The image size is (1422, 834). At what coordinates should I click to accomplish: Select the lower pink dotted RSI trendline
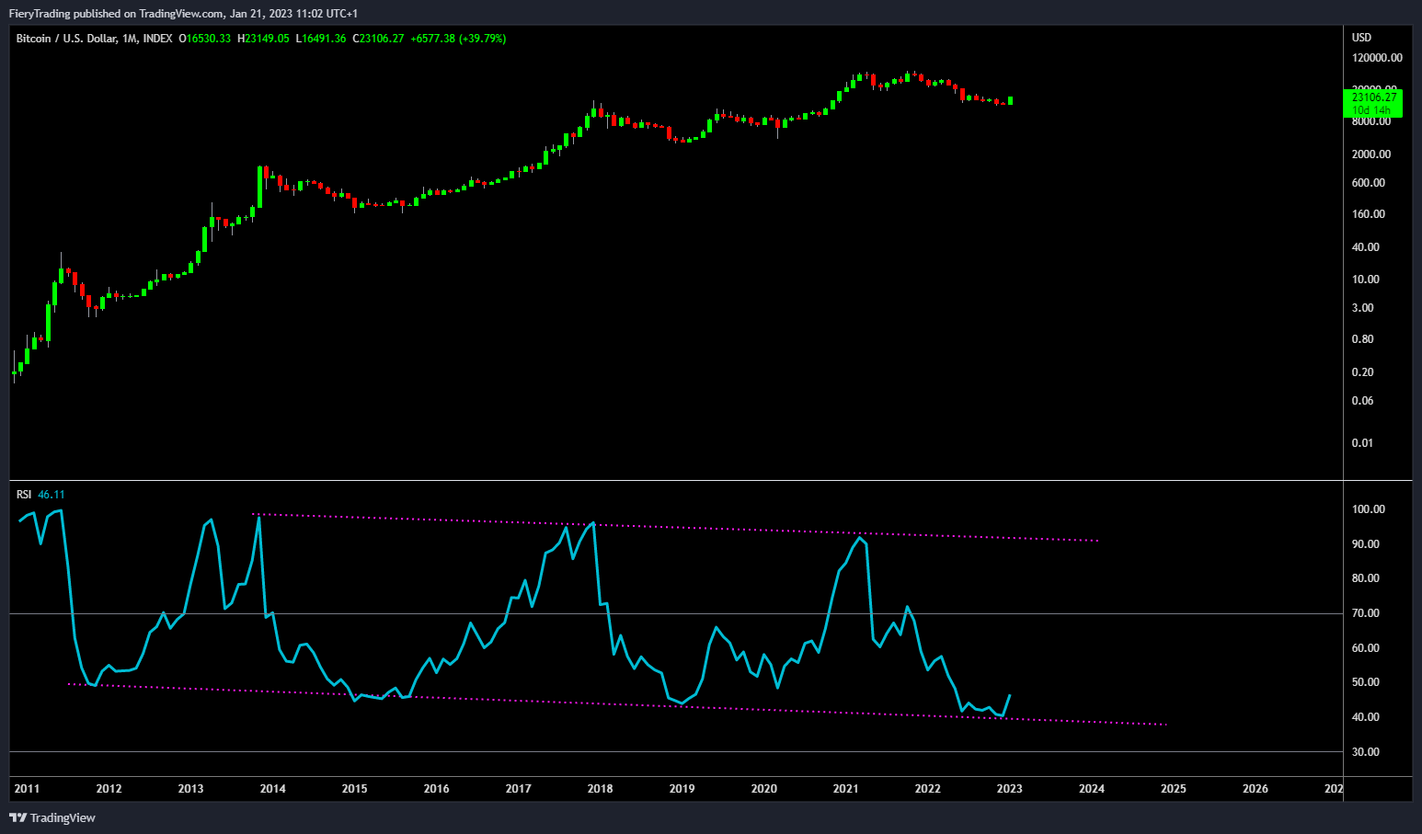pos(618,704)
